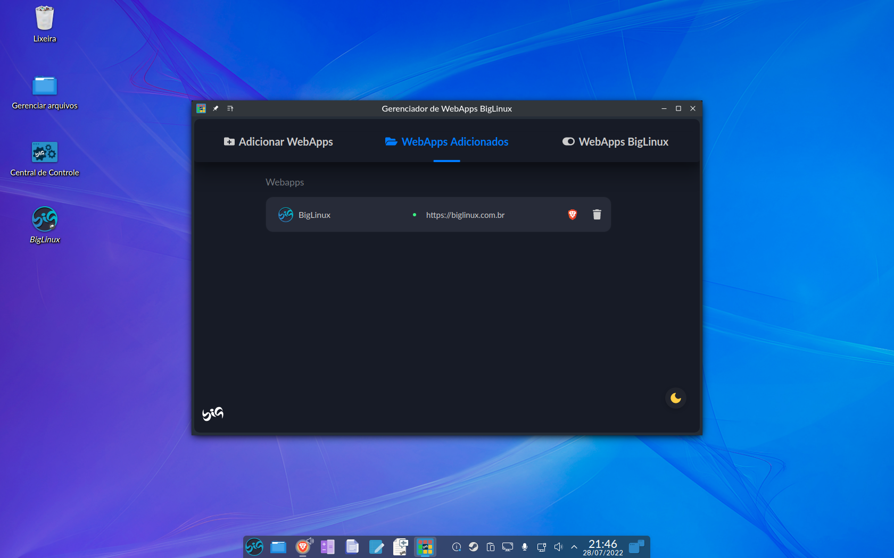Screen dimensions: 894x558
Task: Close the Gerenciador de WebApps window
Action: click(693, 108)
